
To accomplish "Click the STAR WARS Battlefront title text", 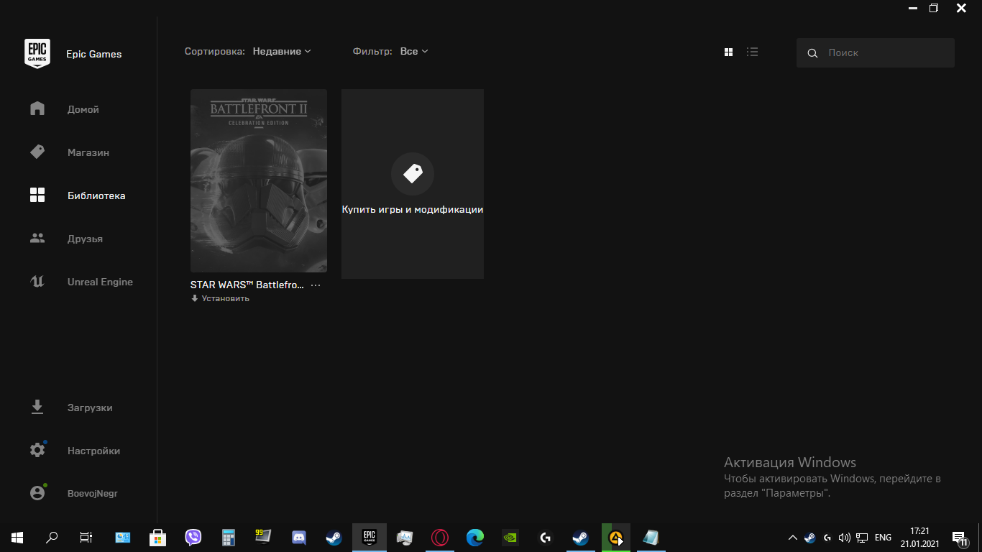I will click(247, 285).
